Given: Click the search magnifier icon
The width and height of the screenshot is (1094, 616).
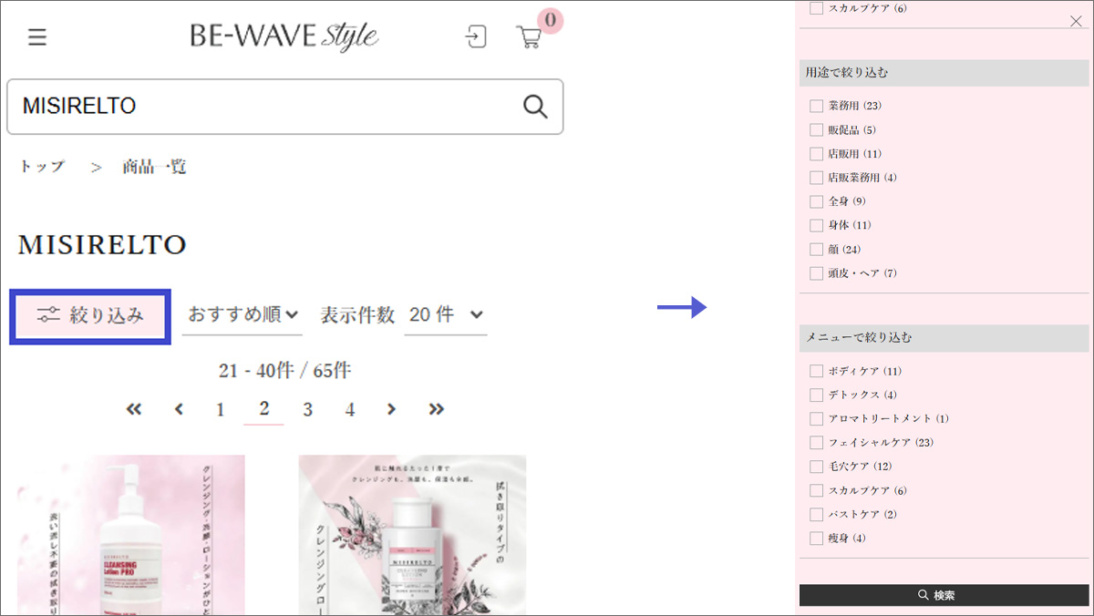Looking at the screenshot, I should (x=535, y=107).
